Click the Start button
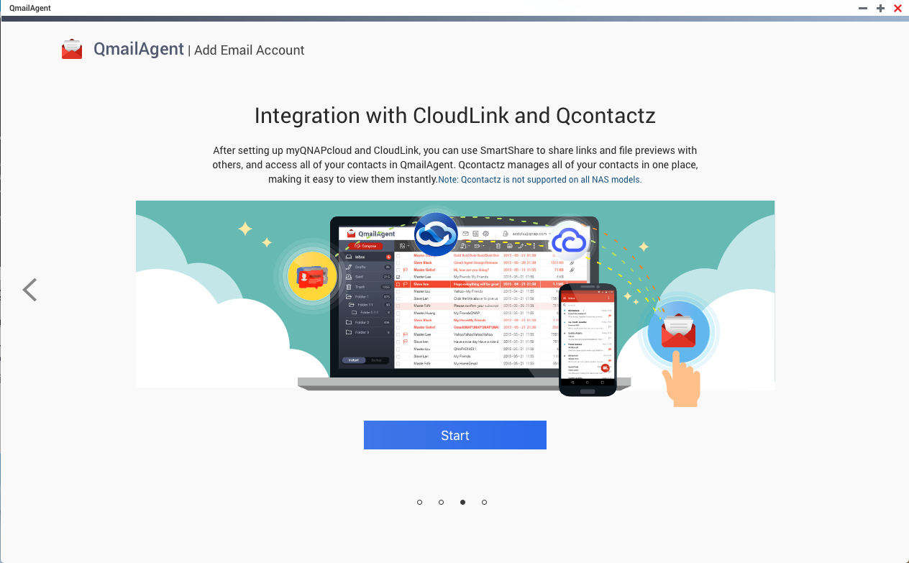909x563 pixels. pyautogui.click(x=454, y=435)
